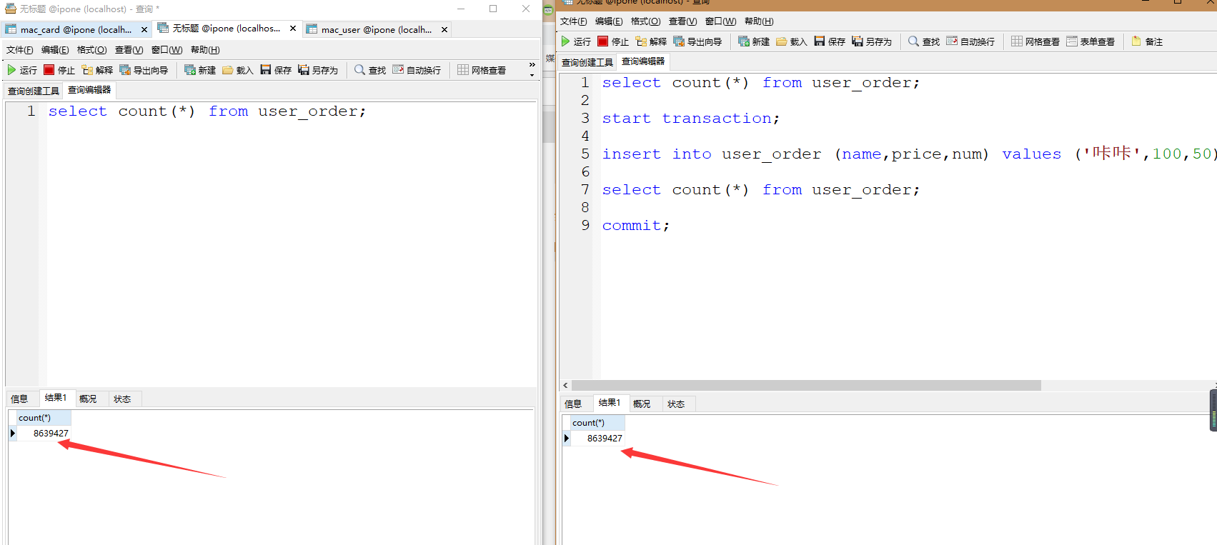This screenshot has width=1217, height=545.
Task: Open Find (查找) in right window toolbar
Action: point(924,41)
